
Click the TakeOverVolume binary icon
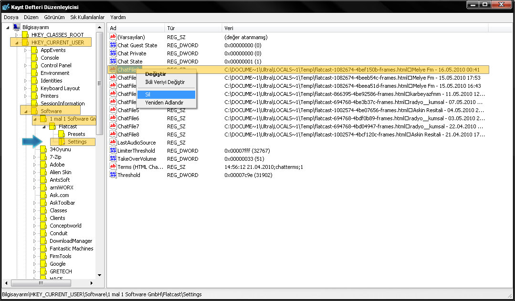coord(113,159)
